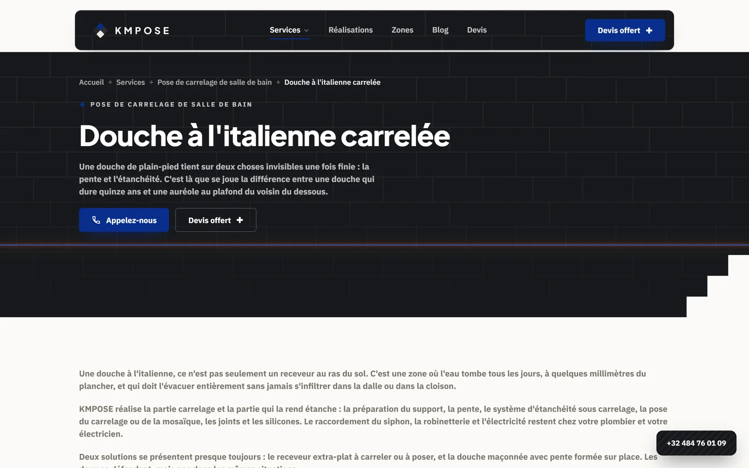Click the KMPOSE brand name

[142, 31]
